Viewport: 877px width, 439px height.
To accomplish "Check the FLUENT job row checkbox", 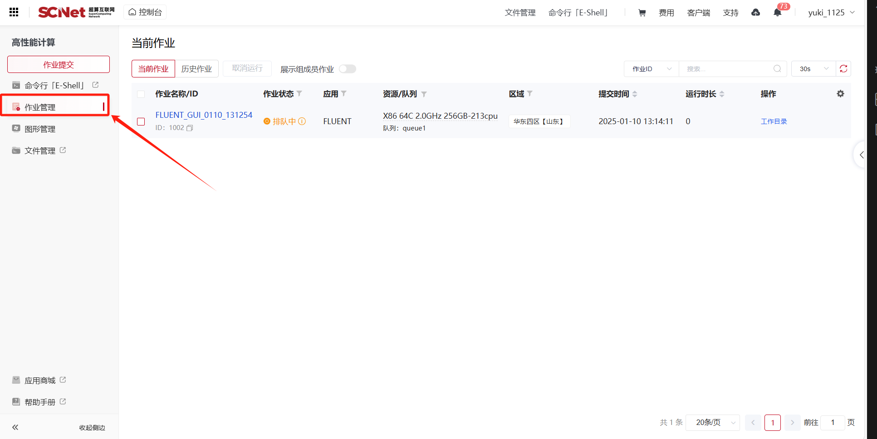I will [x=141, y=121].
